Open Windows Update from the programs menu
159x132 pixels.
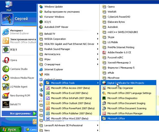tap(54, 7)
